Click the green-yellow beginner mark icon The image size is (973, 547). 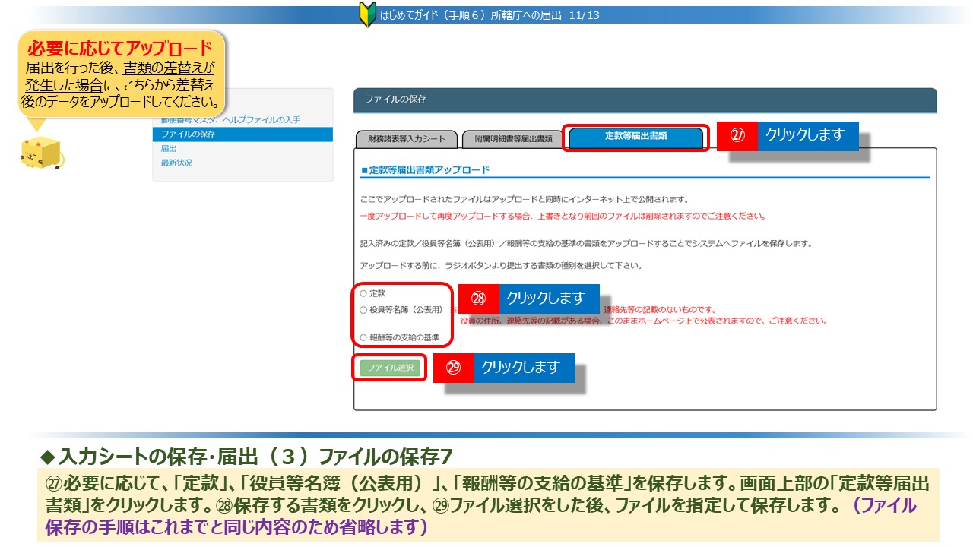pos(367,14)
